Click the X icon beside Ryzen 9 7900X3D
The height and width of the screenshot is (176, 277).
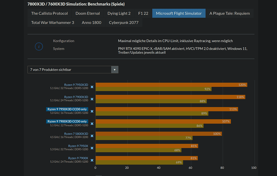click(x=92, y=99)
